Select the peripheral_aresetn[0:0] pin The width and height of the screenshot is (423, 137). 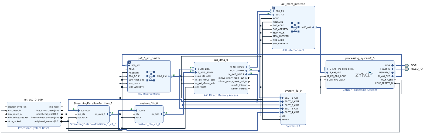point(46,121)
